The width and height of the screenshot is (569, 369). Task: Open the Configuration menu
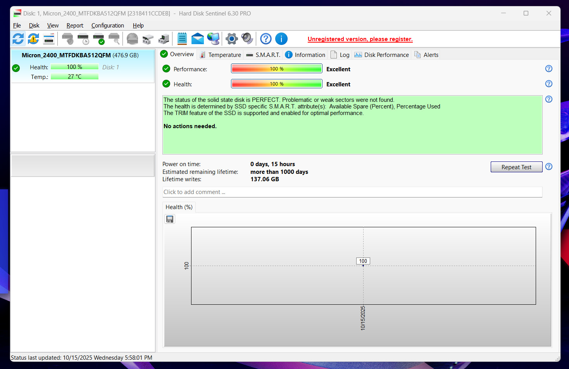[108, 26]
